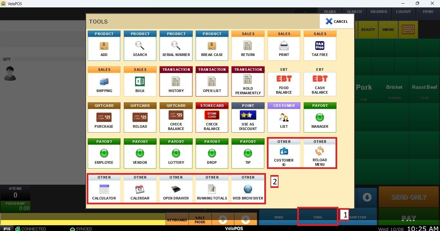Click the Logout button

(403, 12)
